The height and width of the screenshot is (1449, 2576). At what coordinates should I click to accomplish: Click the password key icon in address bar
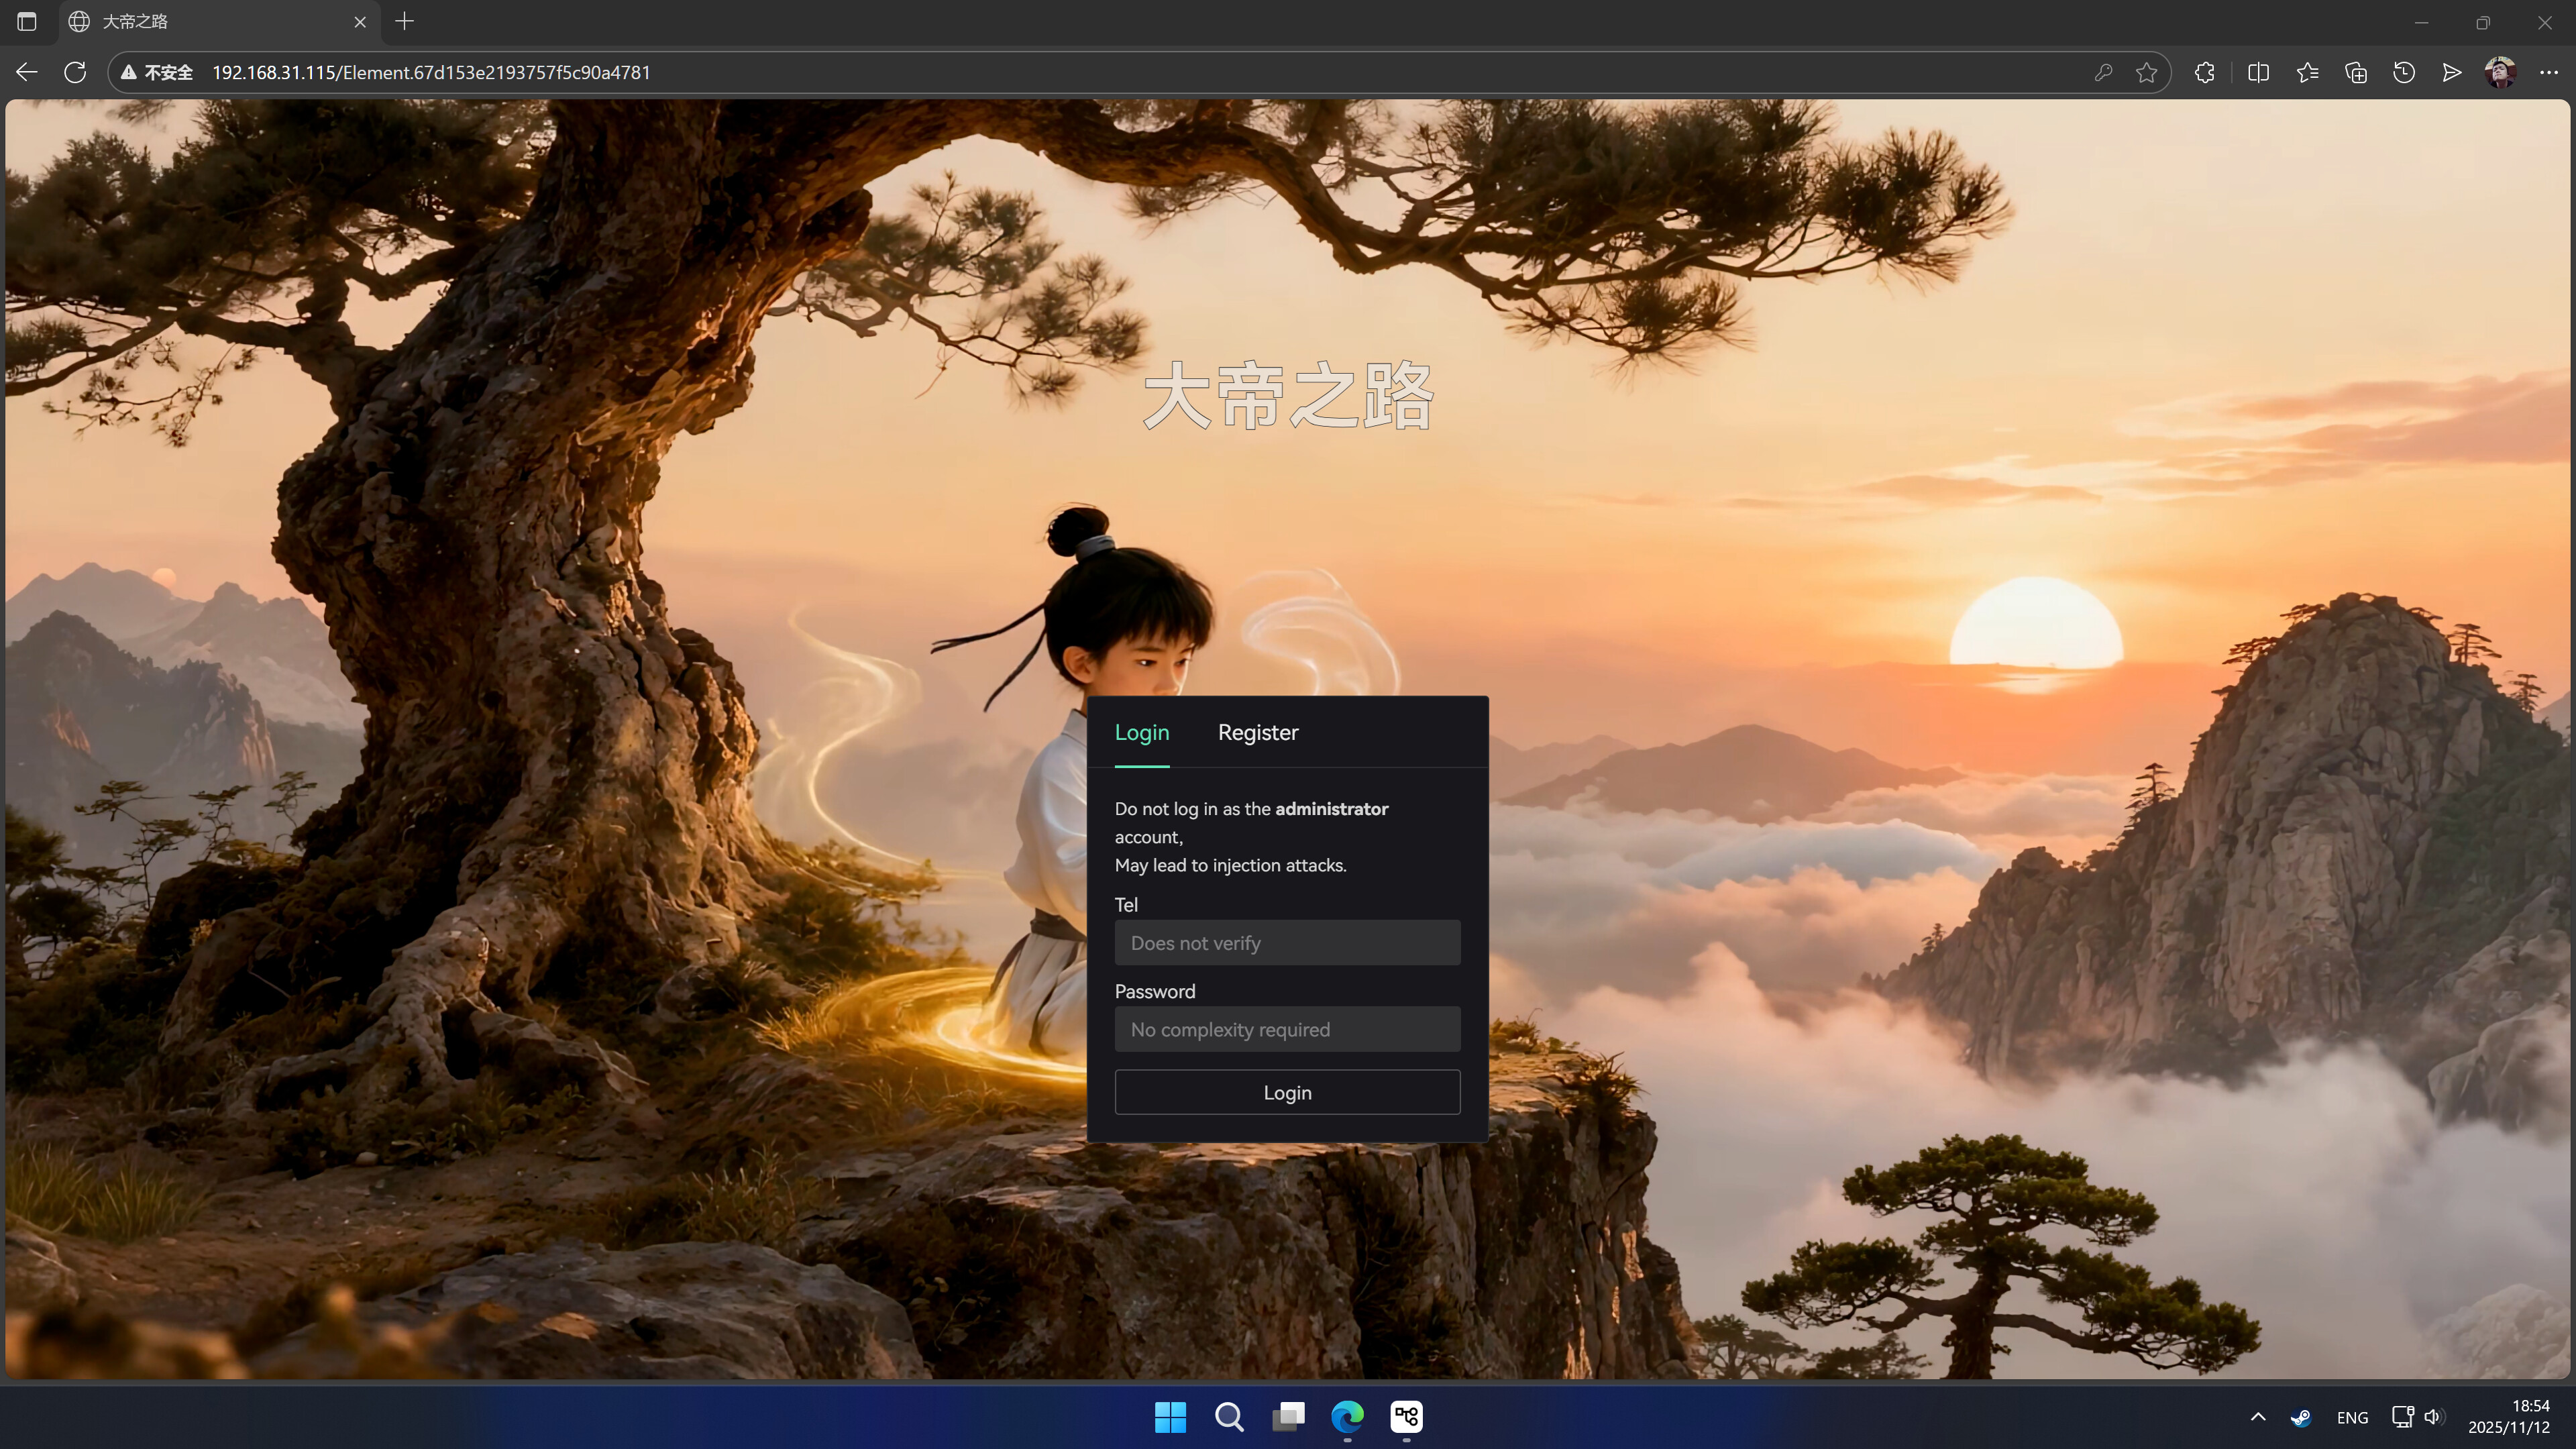[x=2103, y=72]
